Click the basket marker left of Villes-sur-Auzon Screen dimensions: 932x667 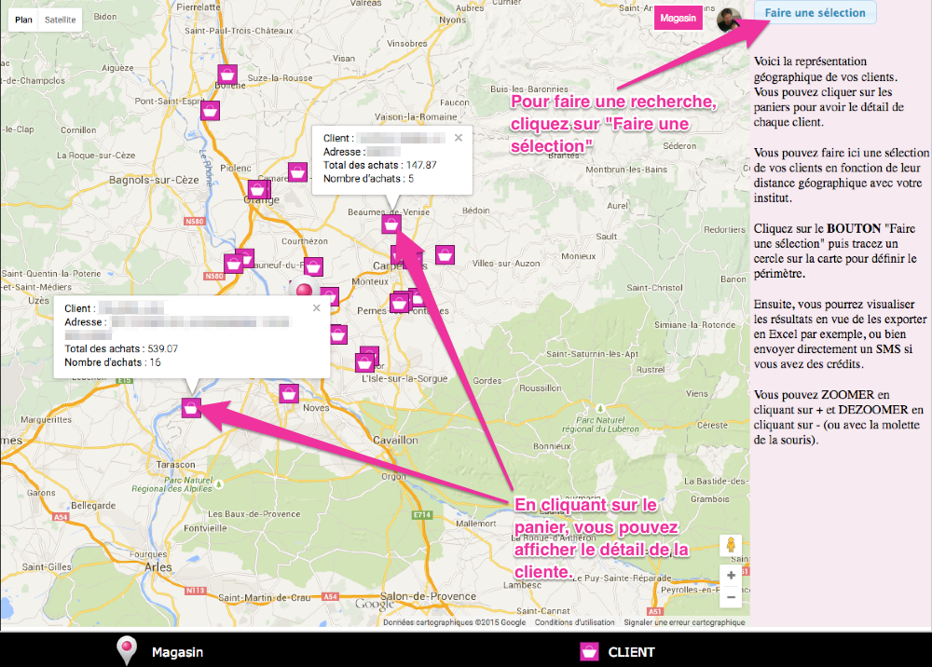pos(445,253)
